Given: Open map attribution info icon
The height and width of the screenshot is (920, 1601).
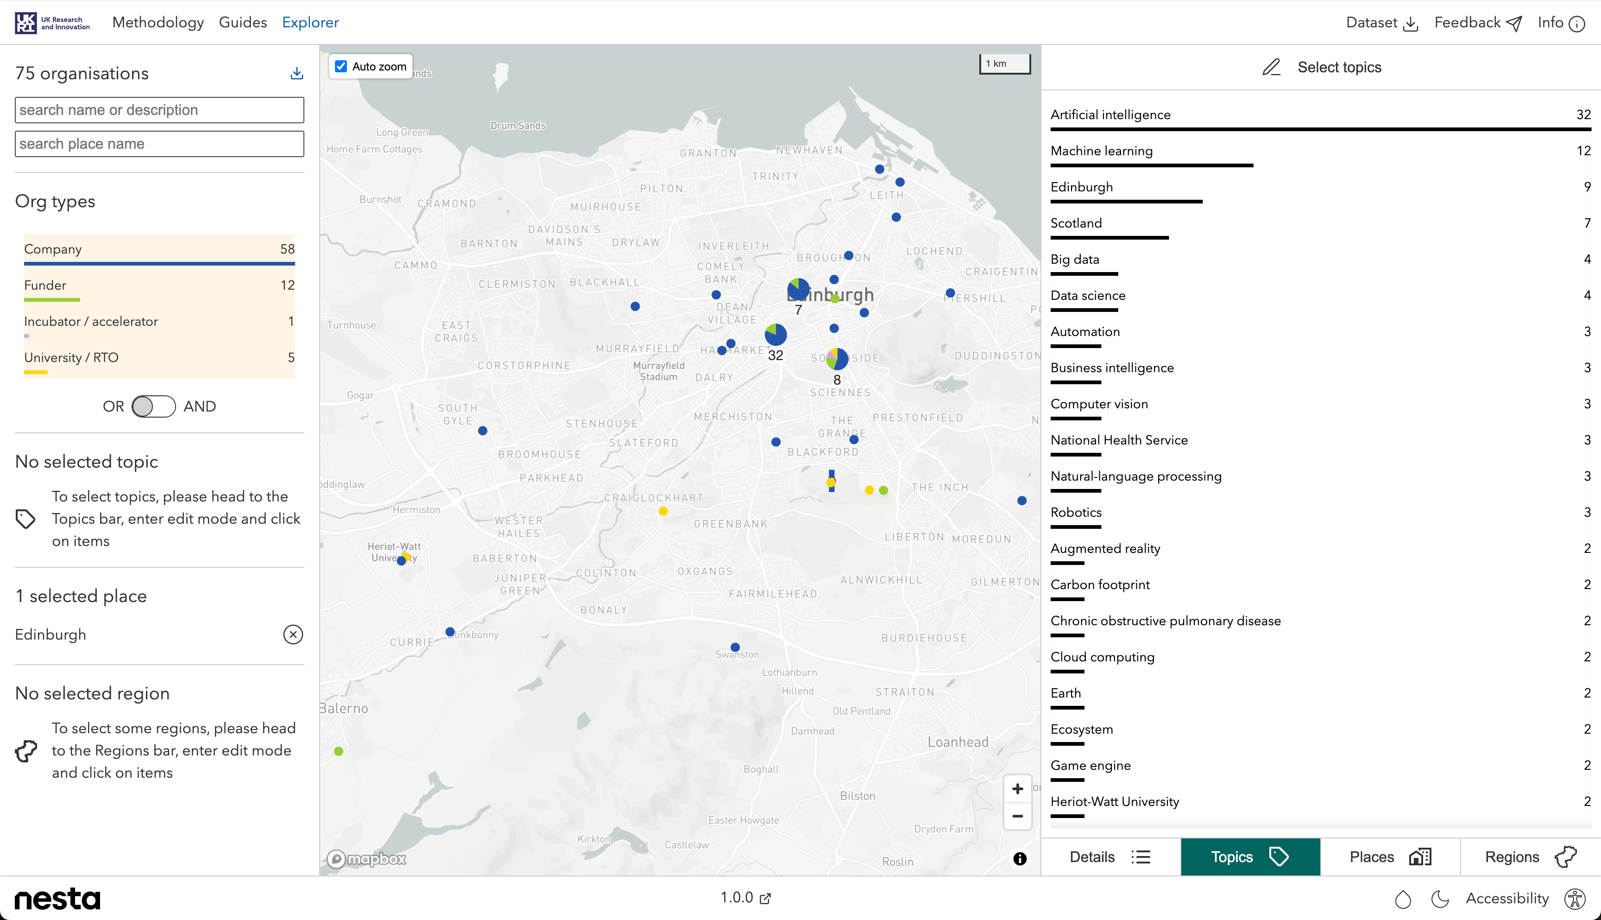Looking at the screenshot, I should (1019, 859).
